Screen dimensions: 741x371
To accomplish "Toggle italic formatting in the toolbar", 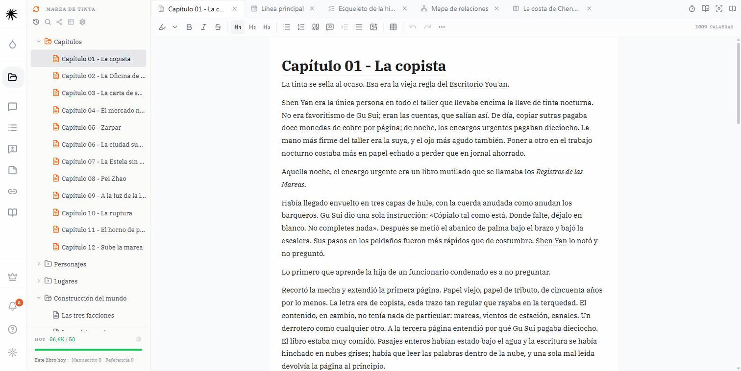I will [203, 27].
